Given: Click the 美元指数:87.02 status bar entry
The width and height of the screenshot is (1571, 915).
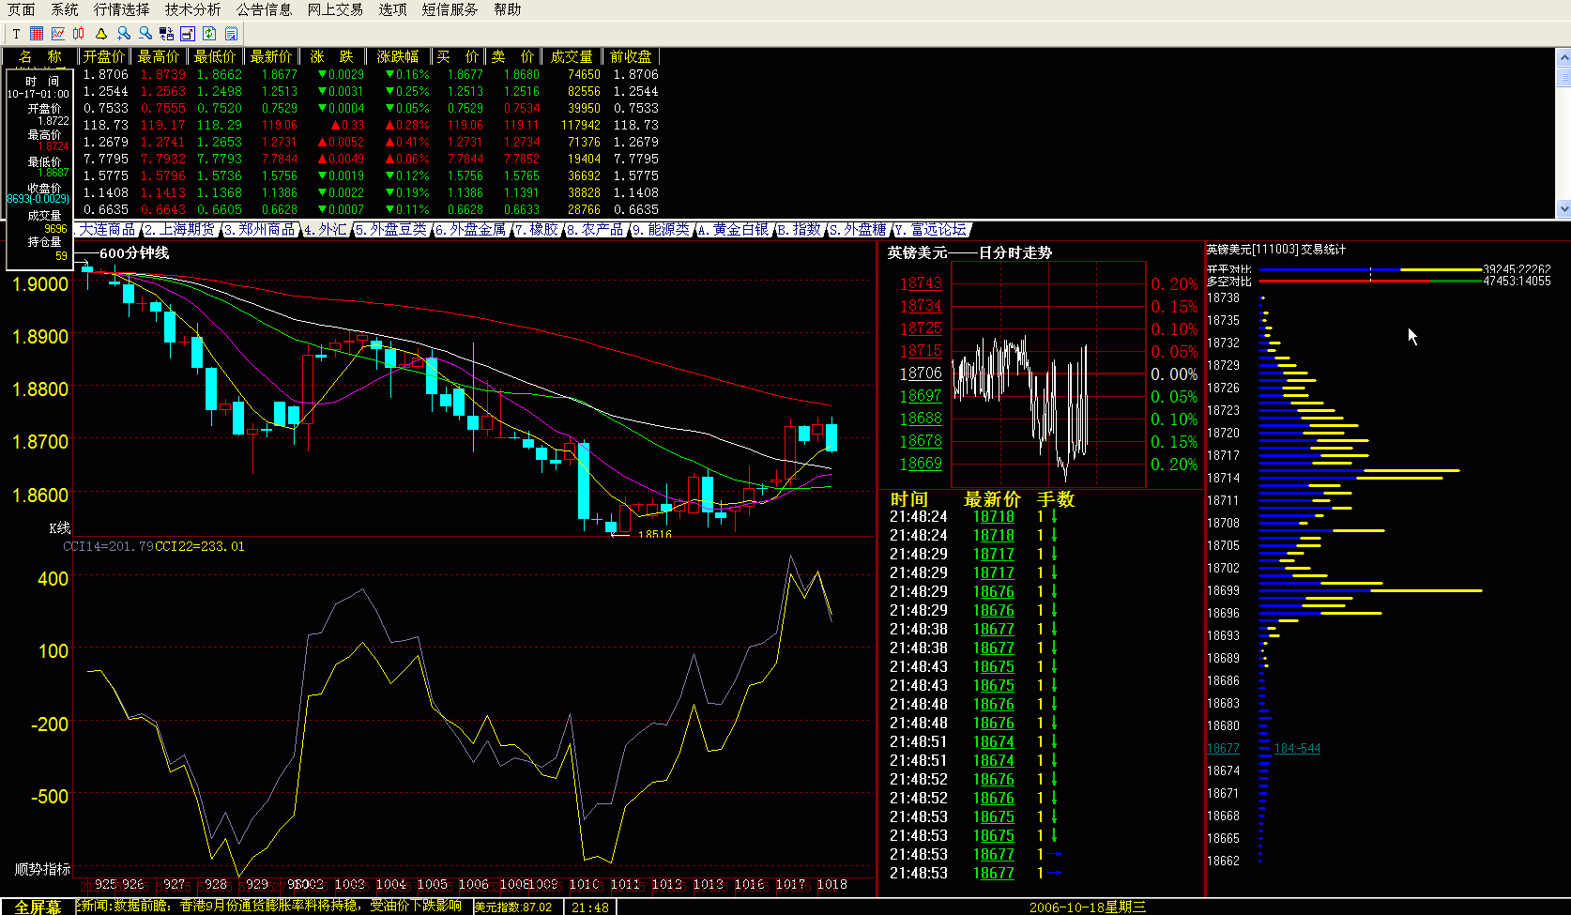Looking at the screenshot, I should click(512, 907).
